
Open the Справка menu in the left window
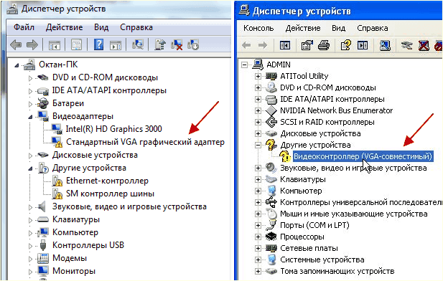click(136, 27)
